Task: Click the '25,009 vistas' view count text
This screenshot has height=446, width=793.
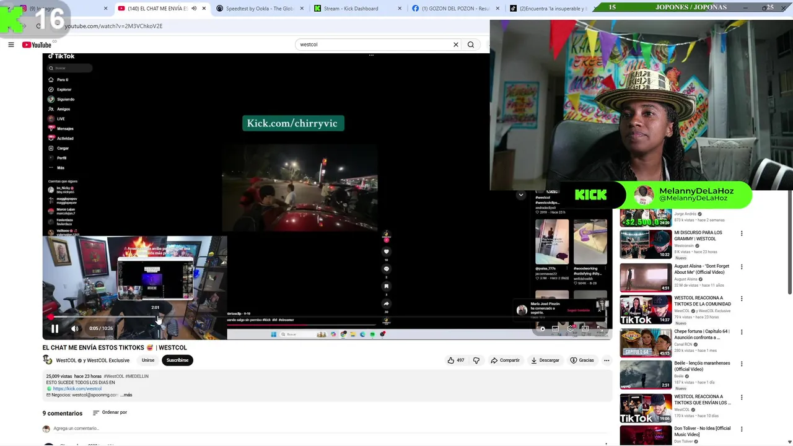Action: (59, 376)
